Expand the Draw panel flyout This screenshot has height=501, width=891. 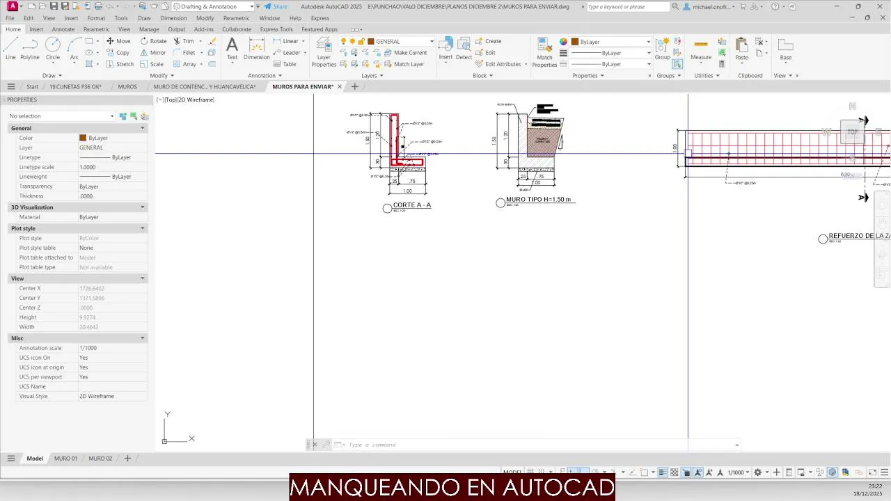click(x=52, y=75)
